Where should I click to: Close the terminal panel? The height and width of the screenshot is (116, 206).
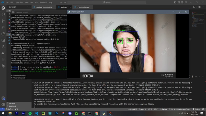tap(203, 77)
